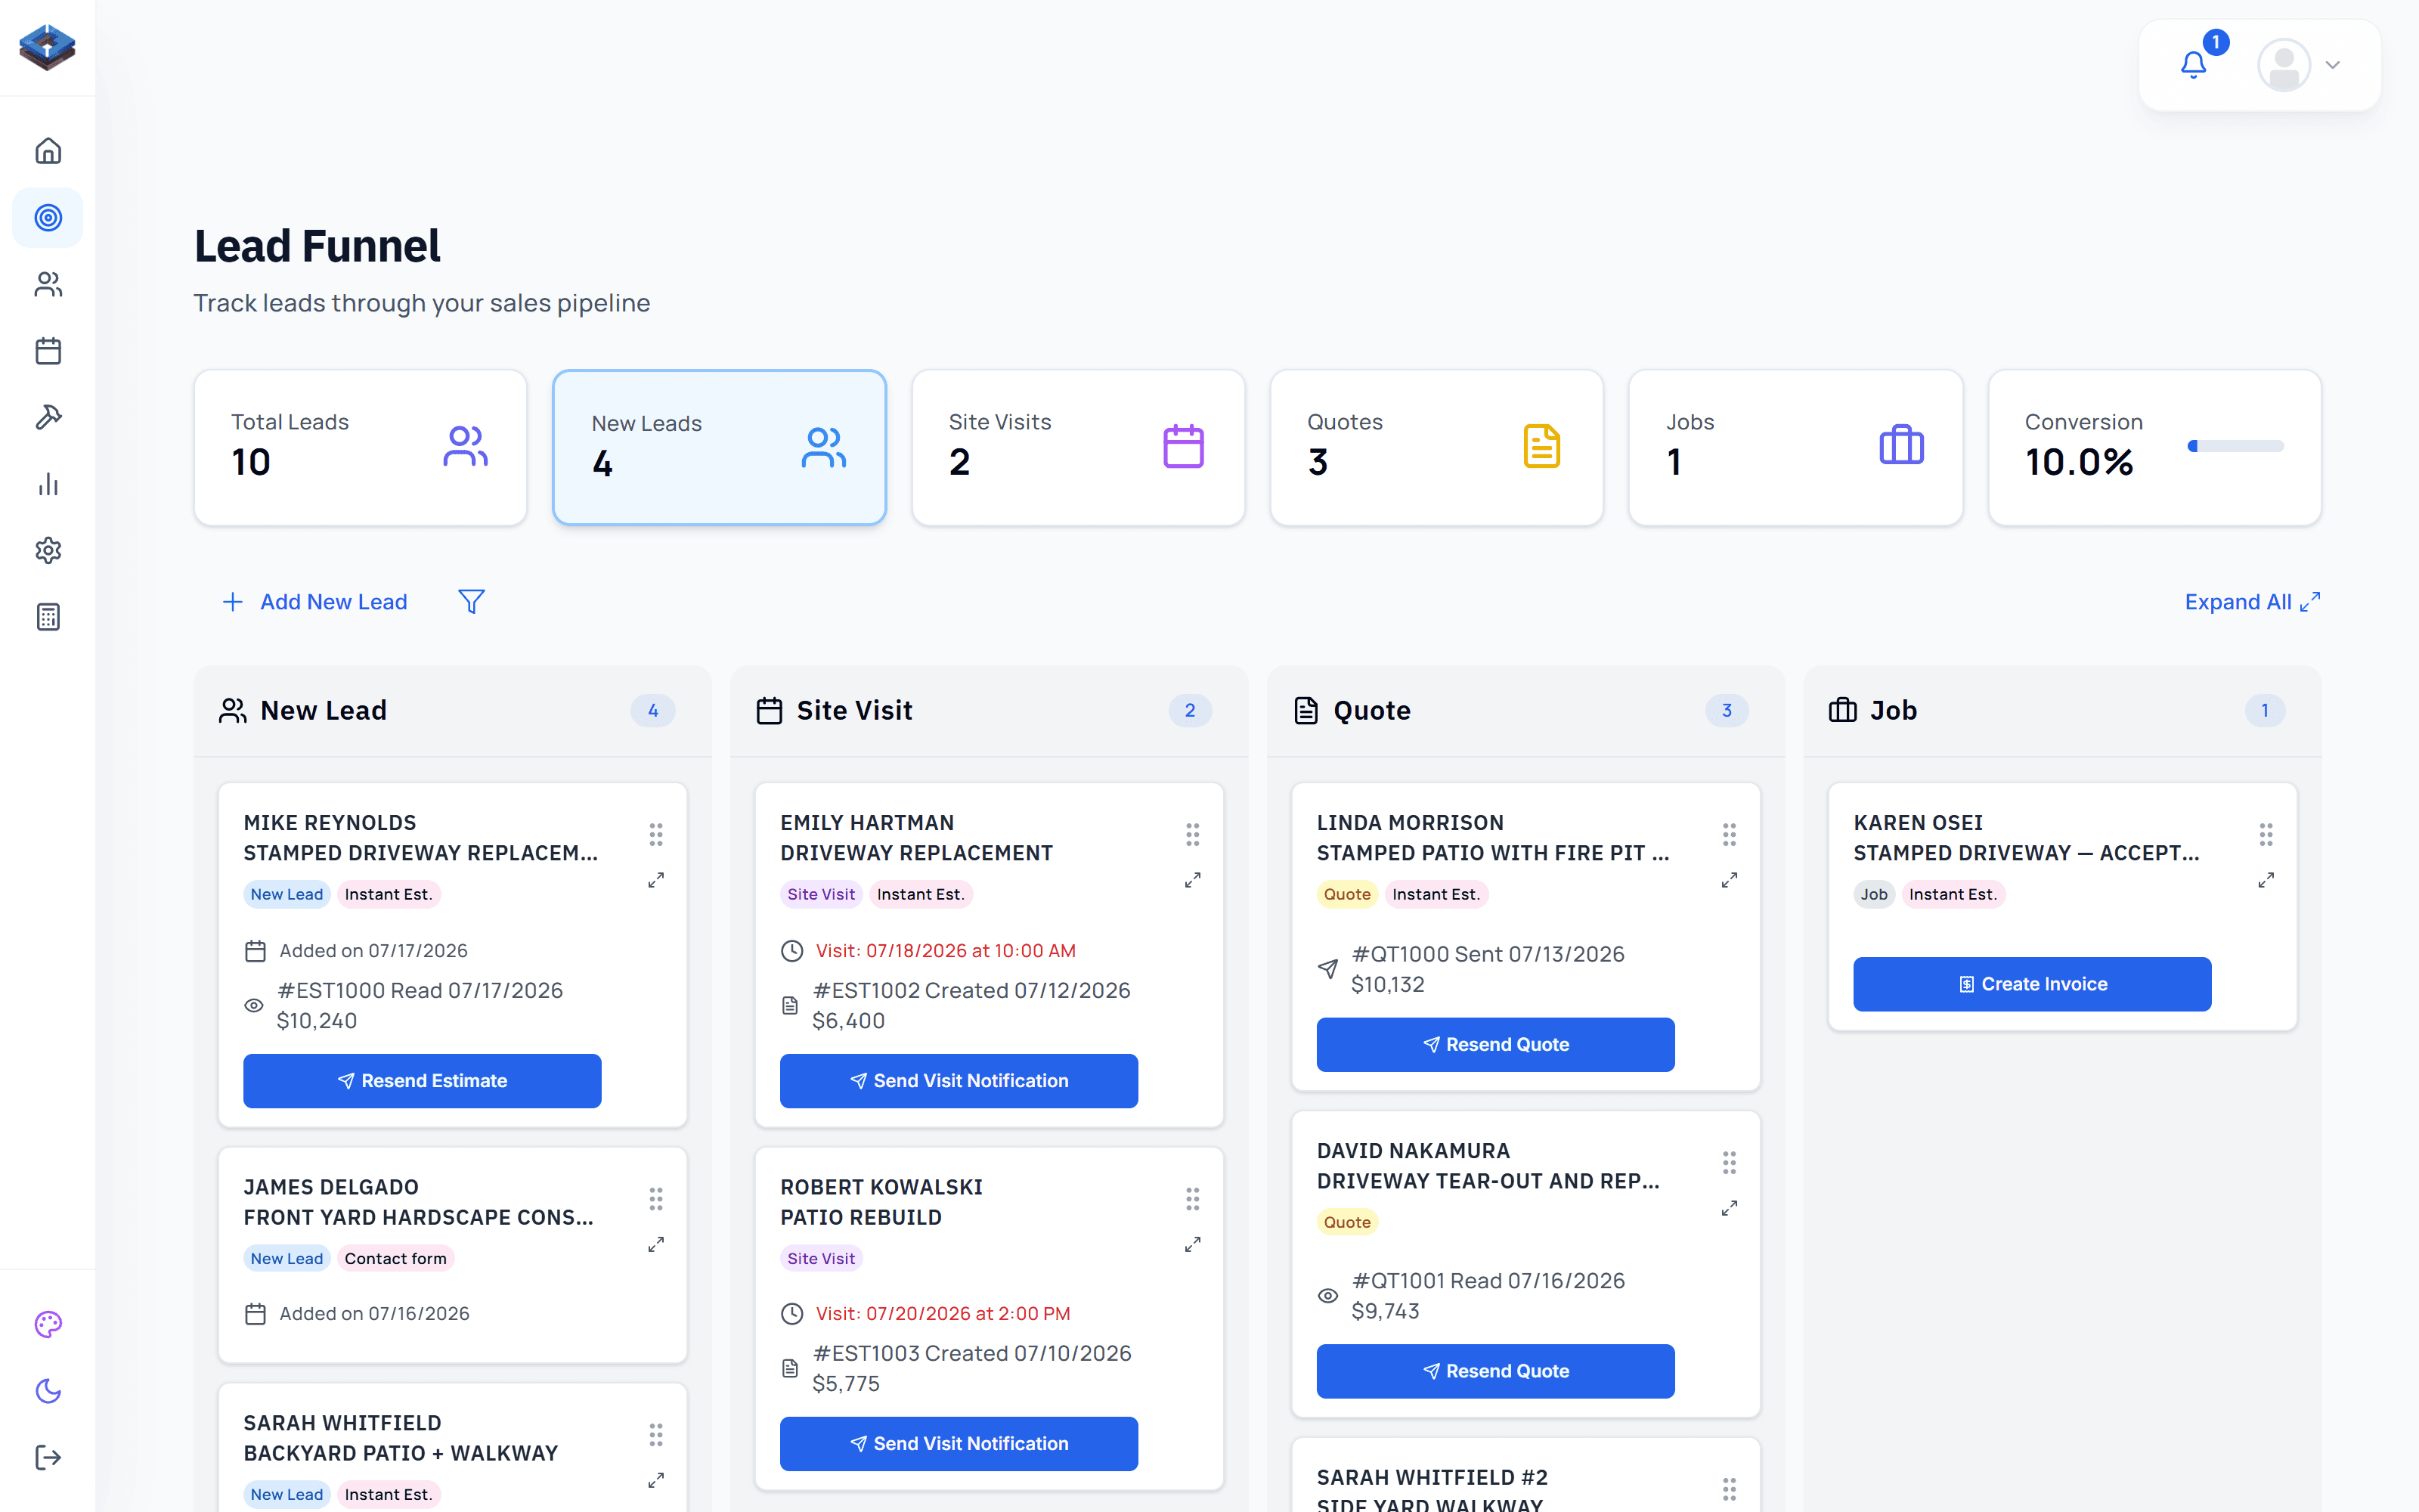Expand the Linda Morrison quote card
Image resolution: width=2419 pixels, height=1512 pixels.
1730,880
